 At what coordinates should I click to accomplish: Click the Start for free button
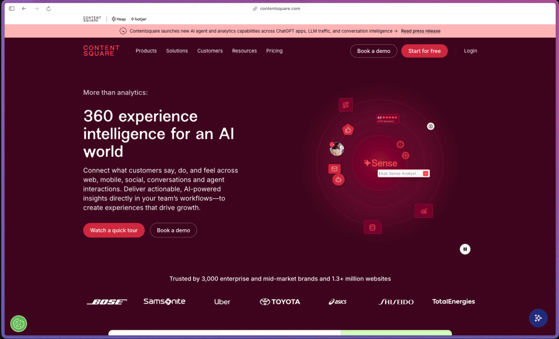[424, 51]
